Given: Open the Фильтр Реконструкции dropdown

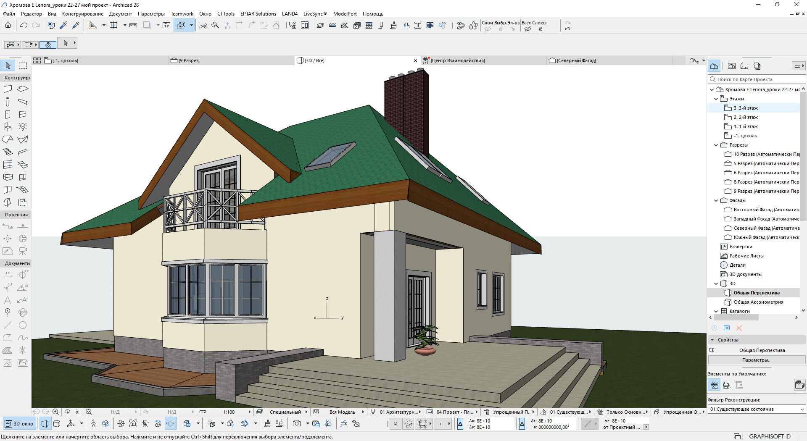Looking at the screenshot, I should (756, 409).
